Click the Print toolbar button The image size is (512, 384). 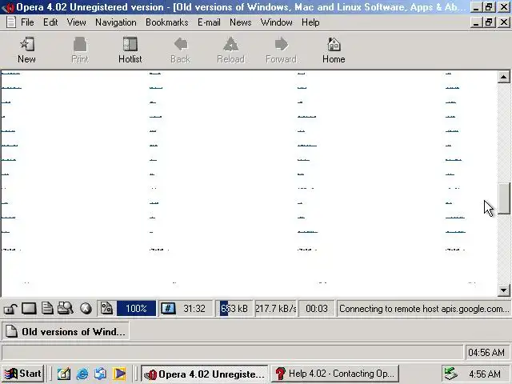[x=80, y=50]
